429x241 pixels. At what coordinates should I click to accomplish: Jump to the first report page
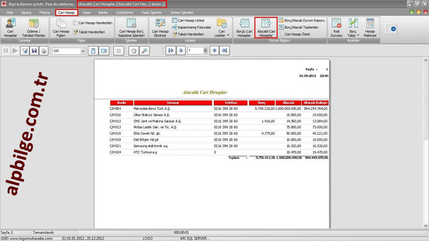pos(171,51)
